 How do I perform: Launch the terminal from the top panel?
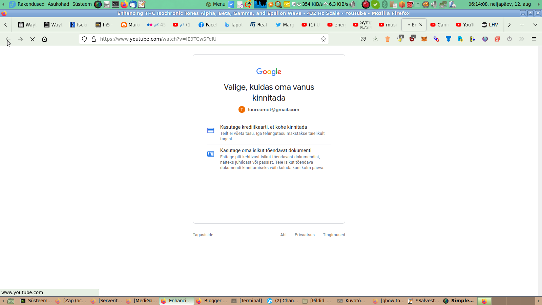[x=116, y=4]
